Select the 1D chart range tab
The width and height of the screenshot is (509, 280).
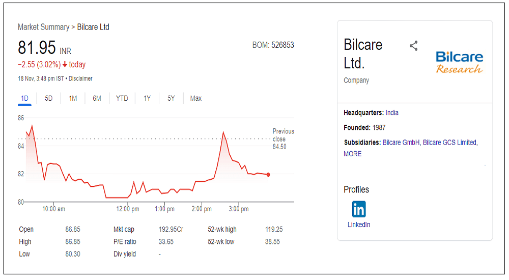(x=24, y=98)
